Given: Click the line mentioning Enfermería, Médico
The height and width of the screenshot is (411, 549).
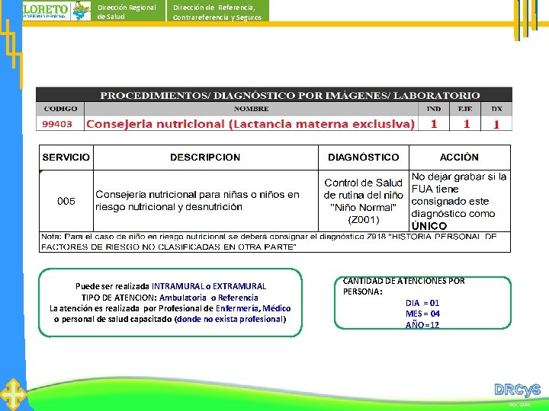Looking at the screenshot, I should coord(170,308).
